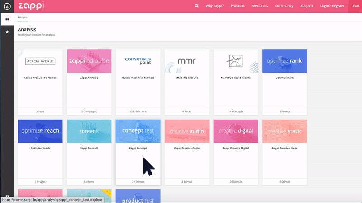Click Zappi Creative Static title
This screenshot has height=203, width=362.
[285, 148]
